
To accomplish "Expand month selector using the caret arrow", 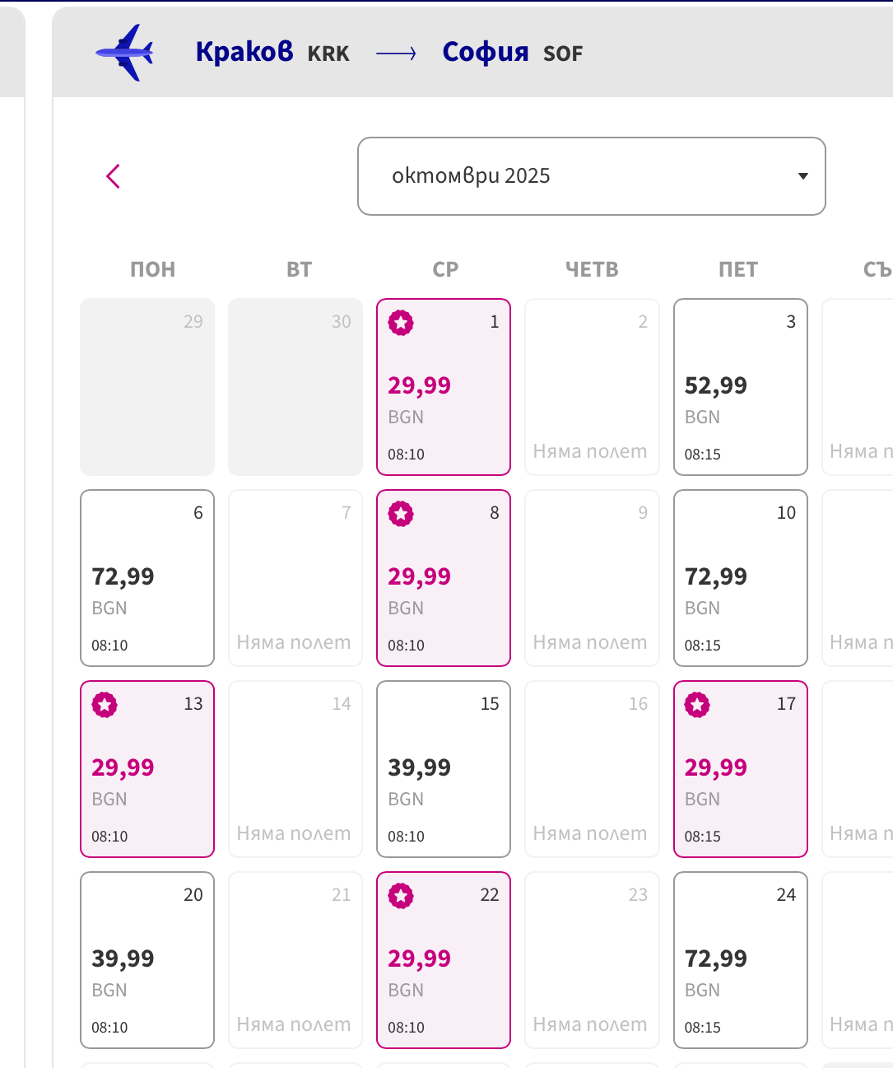I will tap(803, 176).
